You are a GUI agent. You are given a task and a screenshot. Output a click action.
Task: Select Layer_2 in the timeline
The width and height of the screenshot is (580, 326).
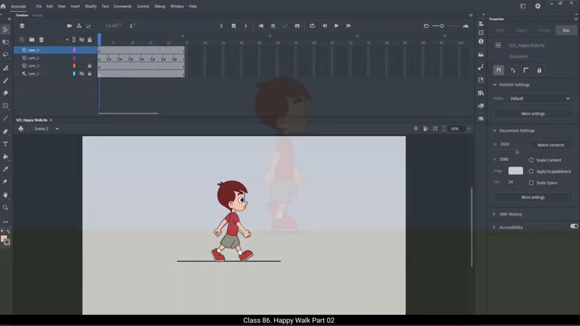pos(33,58)
